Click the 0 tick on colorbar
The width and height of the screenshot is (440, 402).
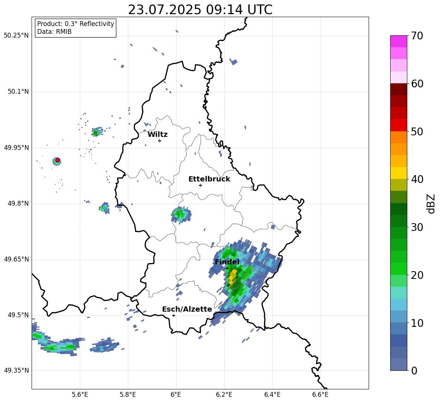pos(414,371)
